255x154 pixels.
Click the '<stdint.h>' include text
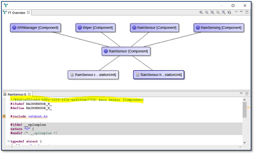coord(38,116)
